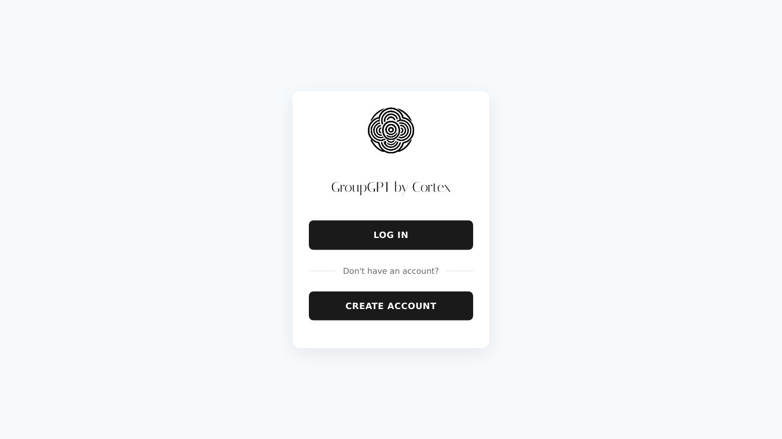This screenshot has height=439, width=782.
Task: Click the GroupGPT by Cortex heading
Action: click(x=391, y=188)
